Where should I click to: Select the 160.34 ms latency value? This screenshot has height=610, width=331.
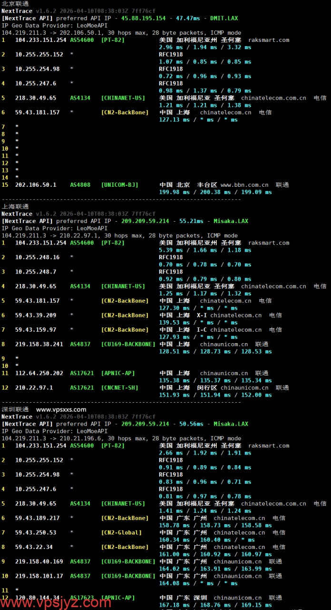(174, 540)
